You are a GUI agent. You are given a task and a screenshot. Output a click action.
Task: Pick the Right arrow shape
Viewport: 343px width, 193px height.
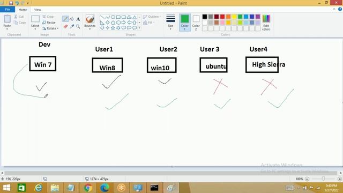coord(124,23)
